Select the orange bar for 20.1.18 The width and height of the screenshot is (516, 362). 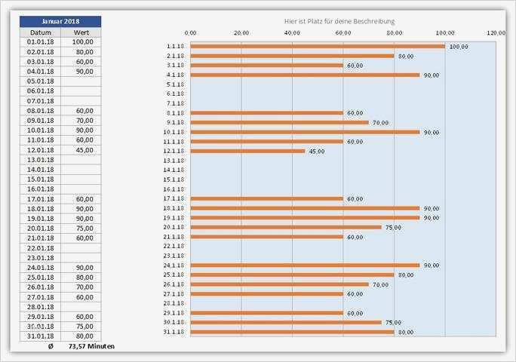point(286,227)
